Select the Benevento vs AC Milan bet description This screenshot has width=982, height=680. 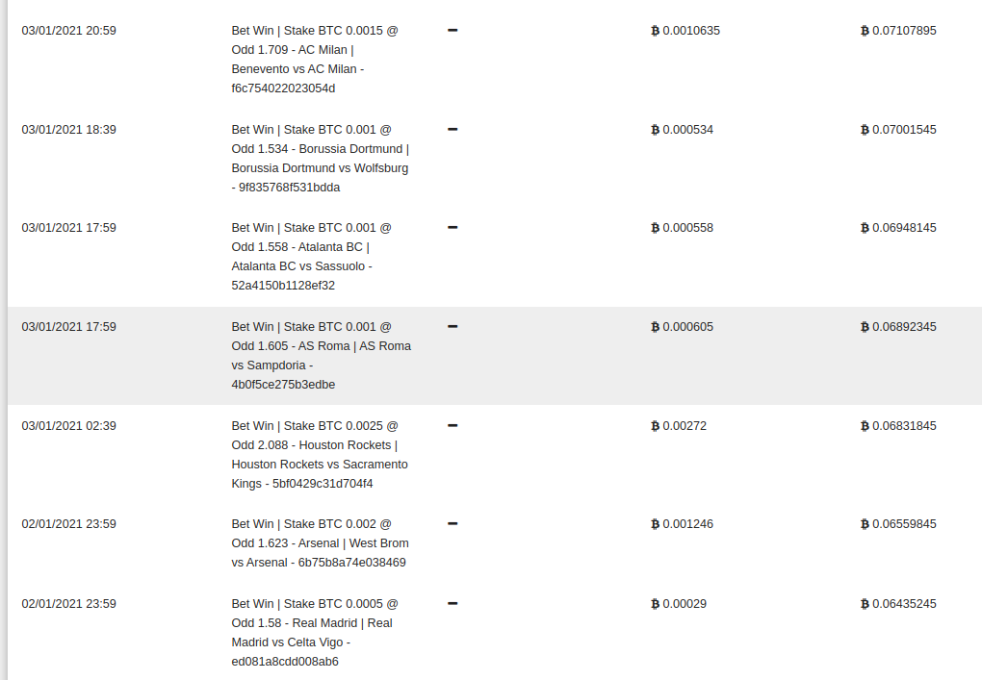click(x=315, y=60)
